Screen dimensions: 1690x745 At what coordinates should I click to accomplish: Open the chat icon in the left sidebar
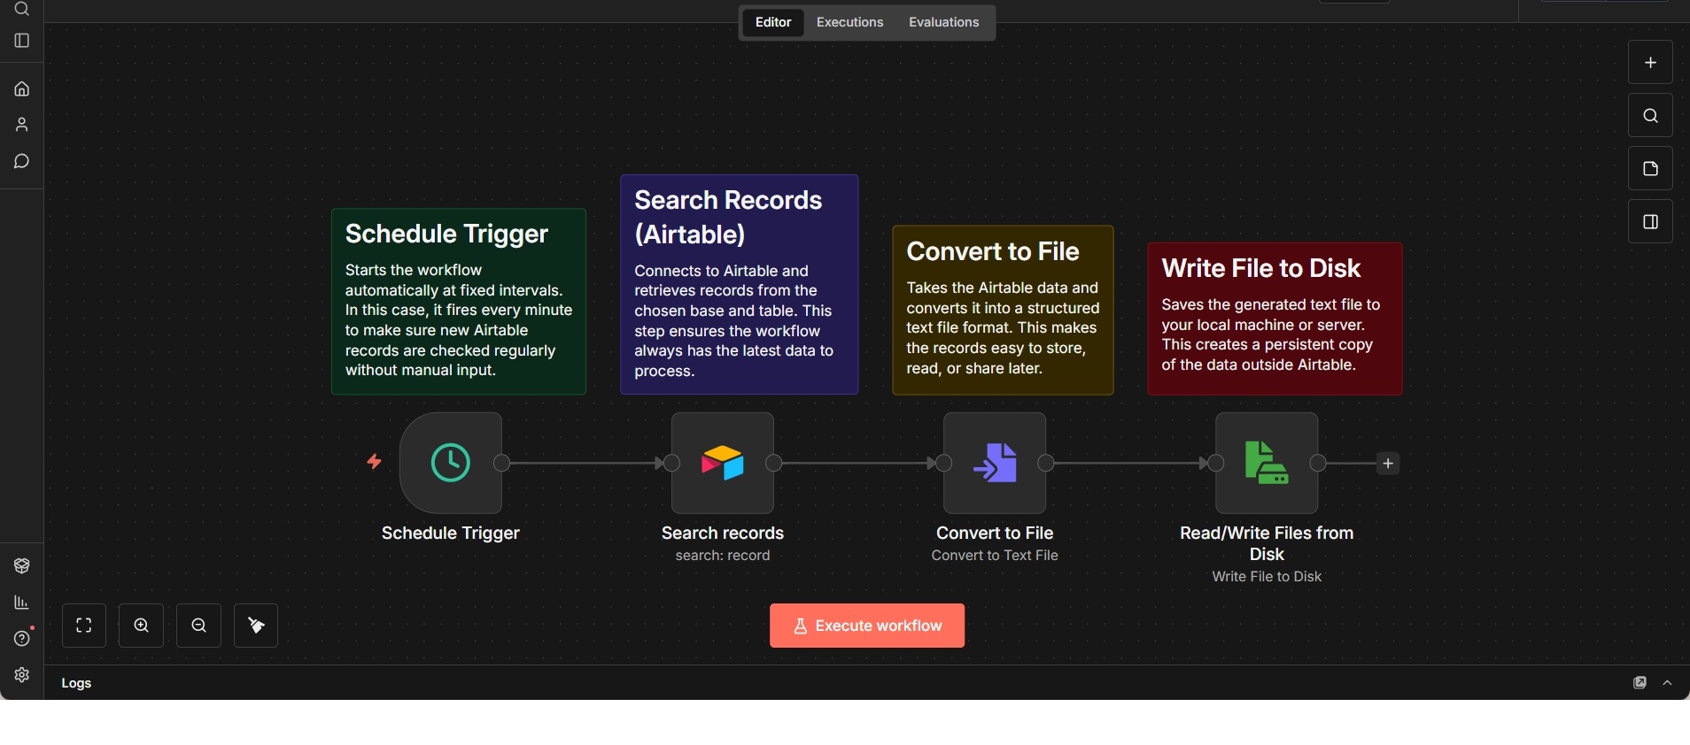click(x=22, y=161)
